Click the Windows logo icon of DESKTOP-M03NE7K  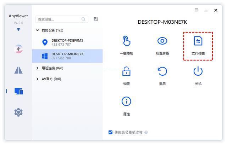click(x=45, y=56)
